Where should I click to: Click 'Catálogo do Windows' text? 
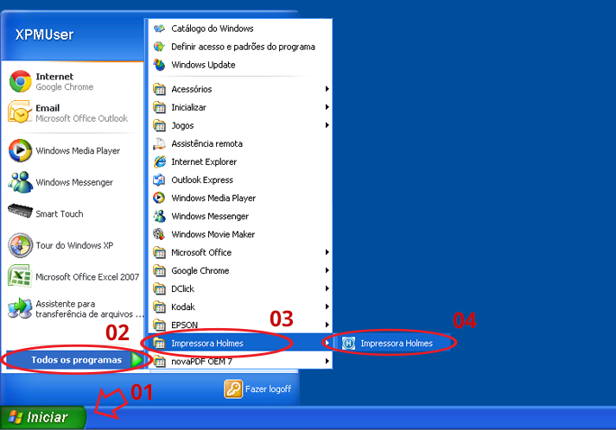pos(213,28)
